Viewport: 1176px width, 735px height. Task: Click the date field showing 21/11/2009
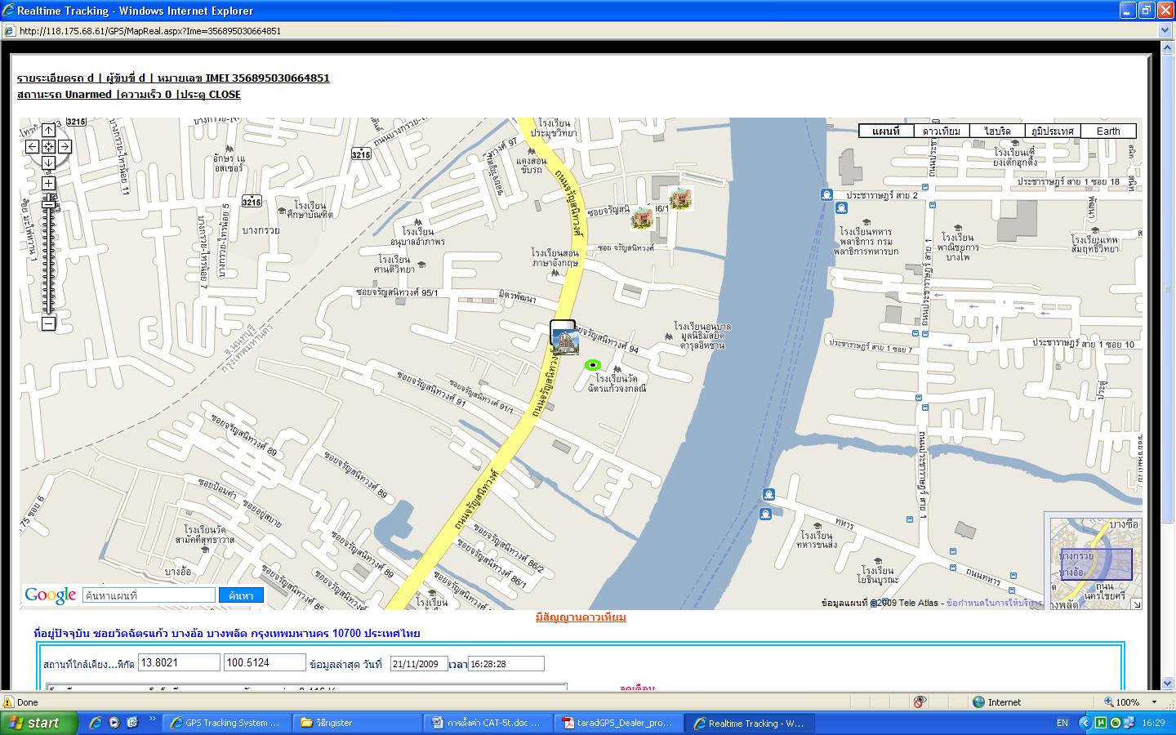[x=418, y=664]
